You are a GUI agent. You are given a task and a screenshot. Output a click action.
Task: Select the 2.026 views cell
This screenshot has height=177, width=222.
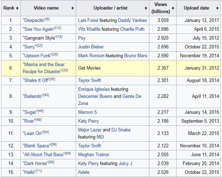(x=163, y=172)
